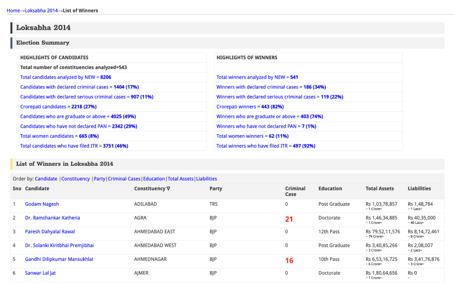454x283 pixels.
Task: Click the Election Summary section heading
Action: click(42, 42)
